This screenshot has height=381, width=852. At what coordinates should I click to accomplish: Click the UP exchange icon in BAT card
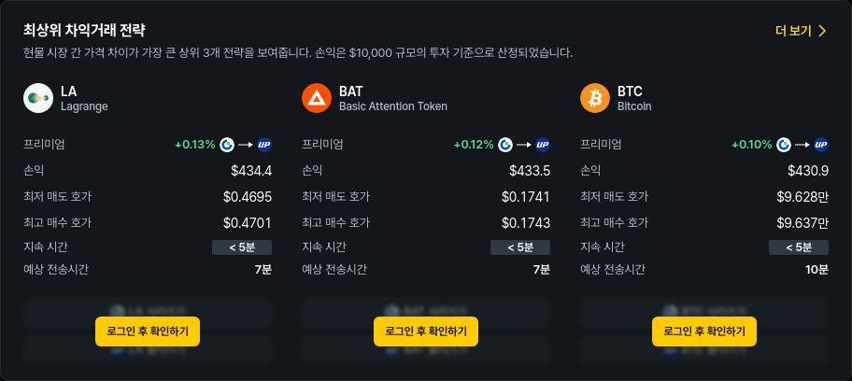543,145
